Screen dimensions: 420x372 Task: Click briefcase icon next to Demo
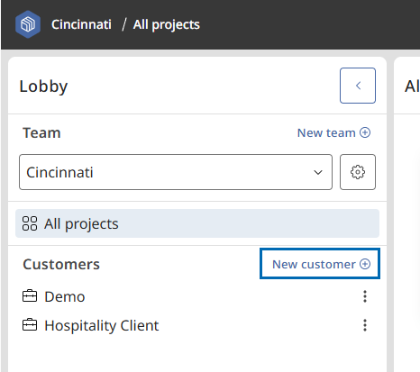click(x=30, y=296)
